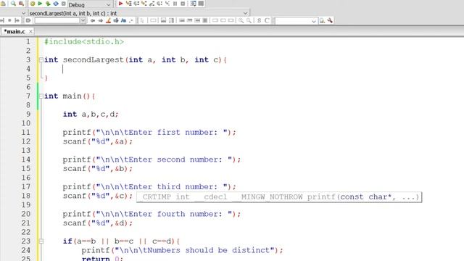Click the highlight marker icon
This screenshot has width=464, height=261.
(x=108, y=20)
